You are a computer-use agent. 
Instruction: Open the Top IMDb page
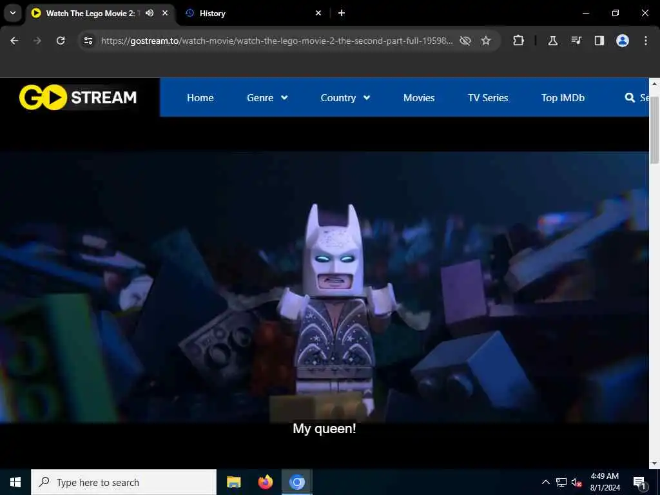[563, 98]
